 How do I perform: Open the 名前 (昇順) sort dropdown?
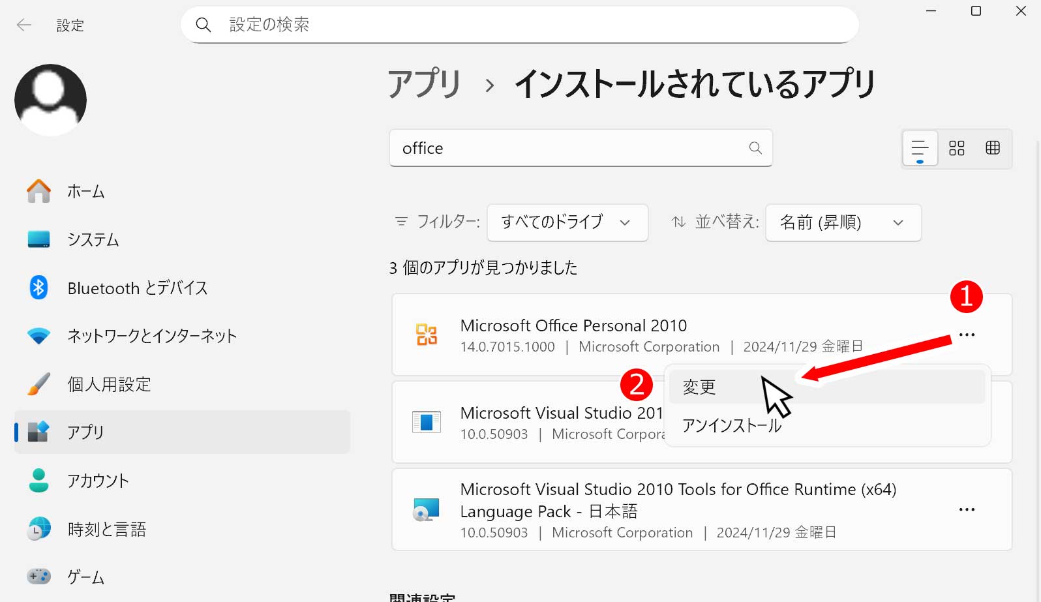(843, 222)
